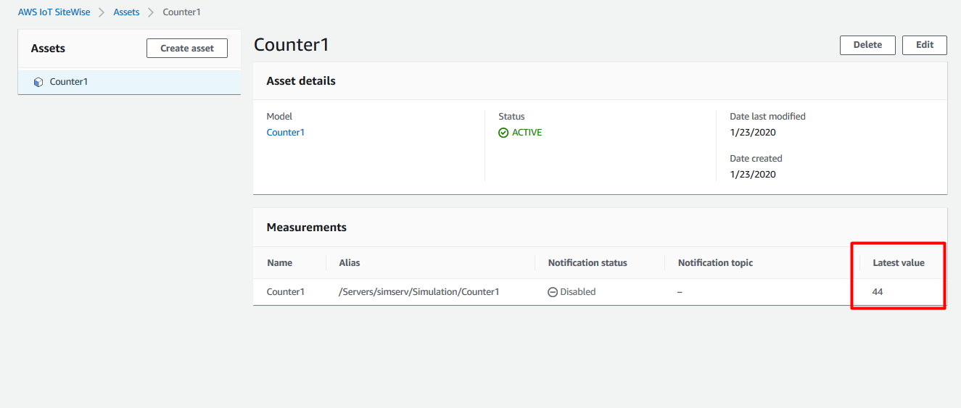Click the Create asset button
This screenshot has height=408, width=961.
[x=187, y=48]
